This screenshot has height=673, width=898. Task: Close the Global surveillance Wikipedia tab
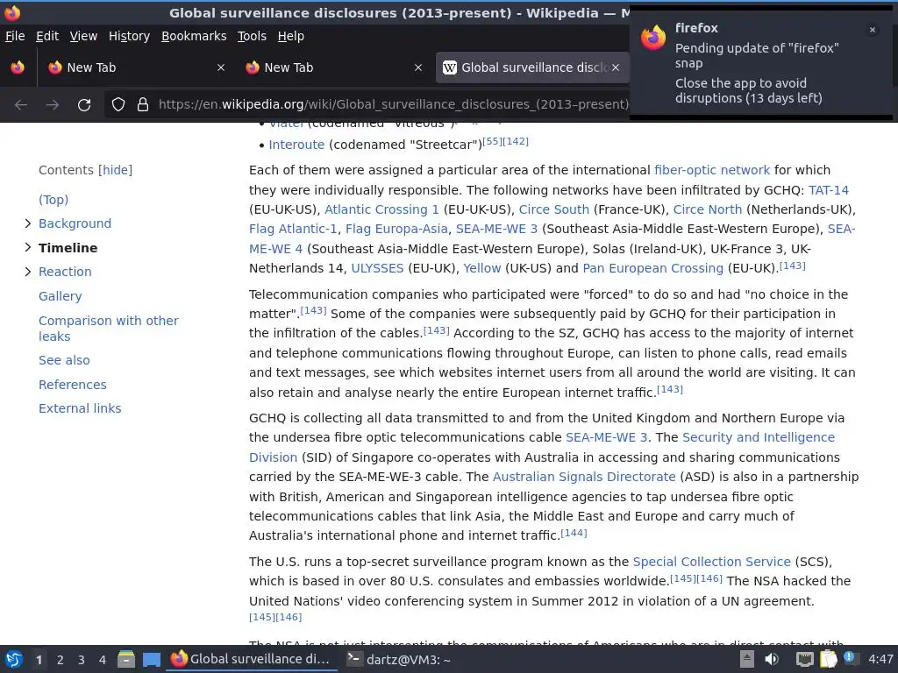[616, 67]
